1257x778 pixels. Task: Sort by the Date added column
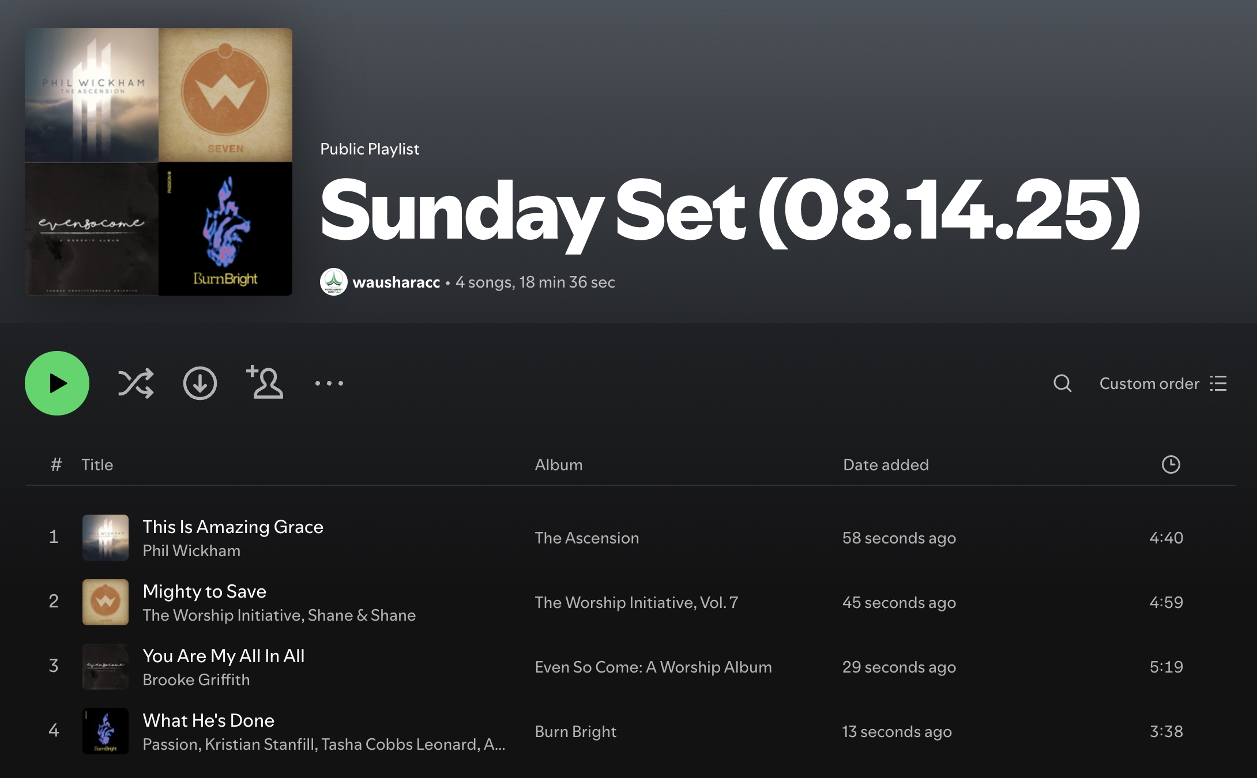coord(886,464)
